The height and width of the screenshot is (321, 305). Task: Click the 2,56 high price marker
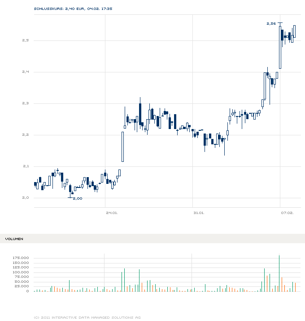click(x=270, y=23)
